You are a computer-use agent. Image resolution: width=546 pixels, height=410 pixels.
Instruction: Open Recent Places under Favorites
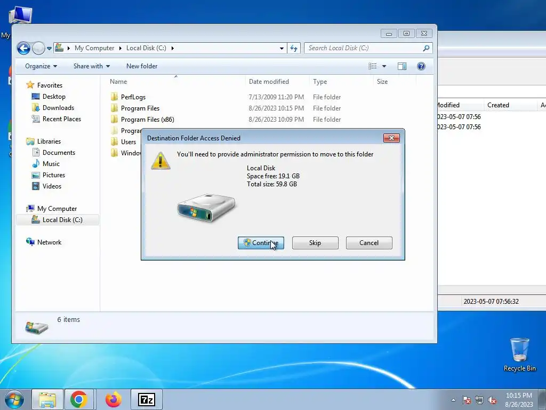point(62,119)
